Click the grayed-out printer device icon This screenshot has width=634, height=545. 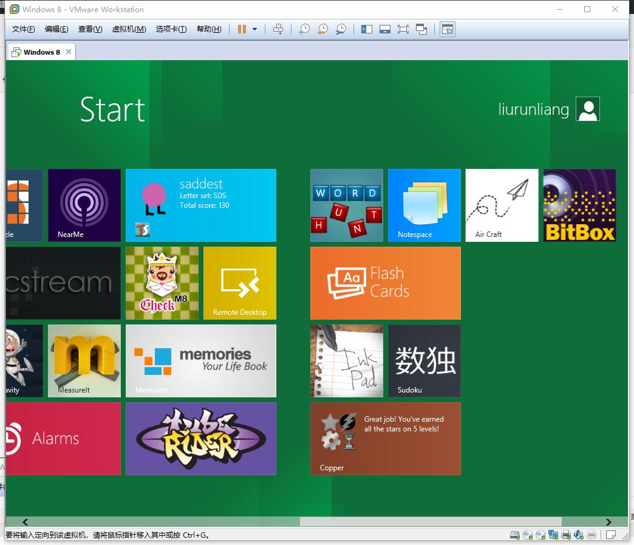(591, 535)
